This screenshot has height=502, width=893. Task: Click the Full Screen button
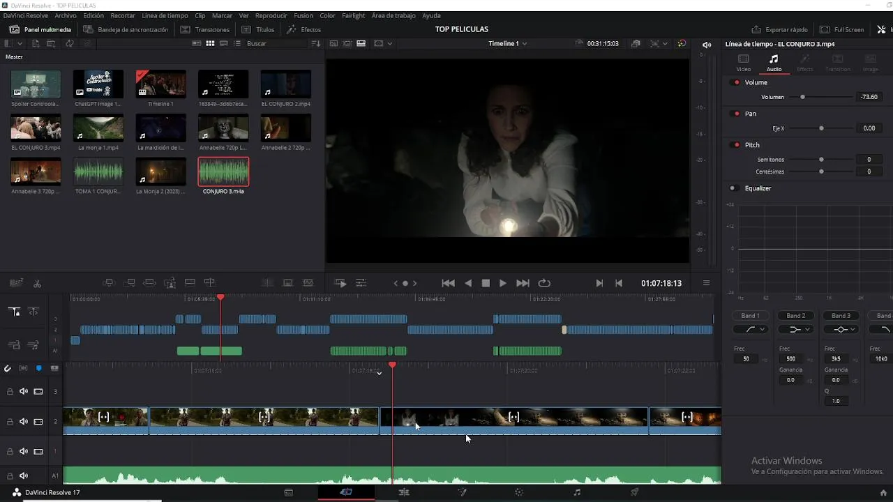(842, 30)
